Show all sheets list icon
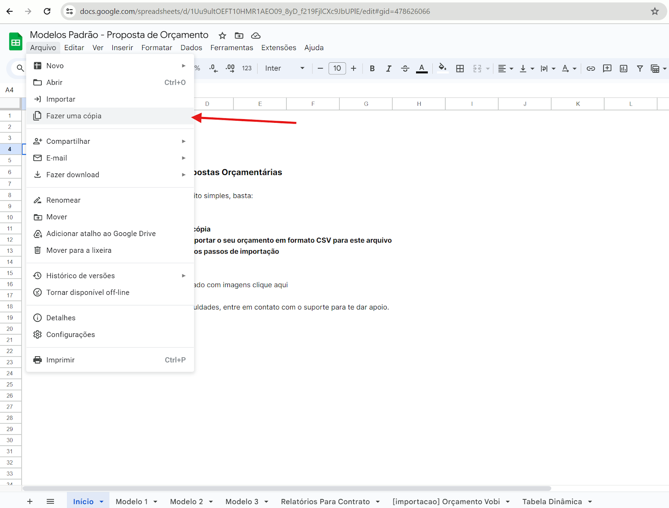 point(50,501)
